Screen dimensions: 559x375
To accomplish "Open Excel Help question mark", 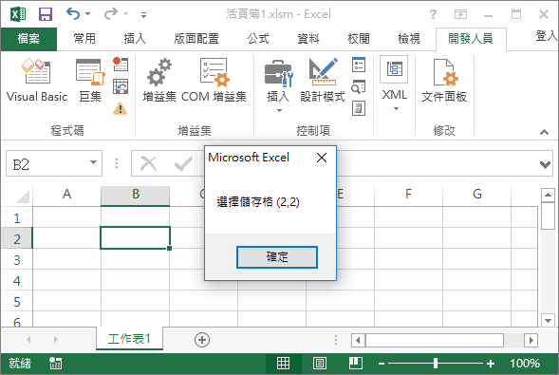I will 433,14.
